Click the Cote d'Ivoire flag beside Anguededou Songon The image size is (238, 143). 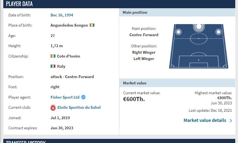92,25
